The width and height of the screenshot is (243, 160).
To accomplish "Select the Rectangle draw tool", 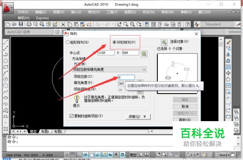I will [x=6, y=67].
